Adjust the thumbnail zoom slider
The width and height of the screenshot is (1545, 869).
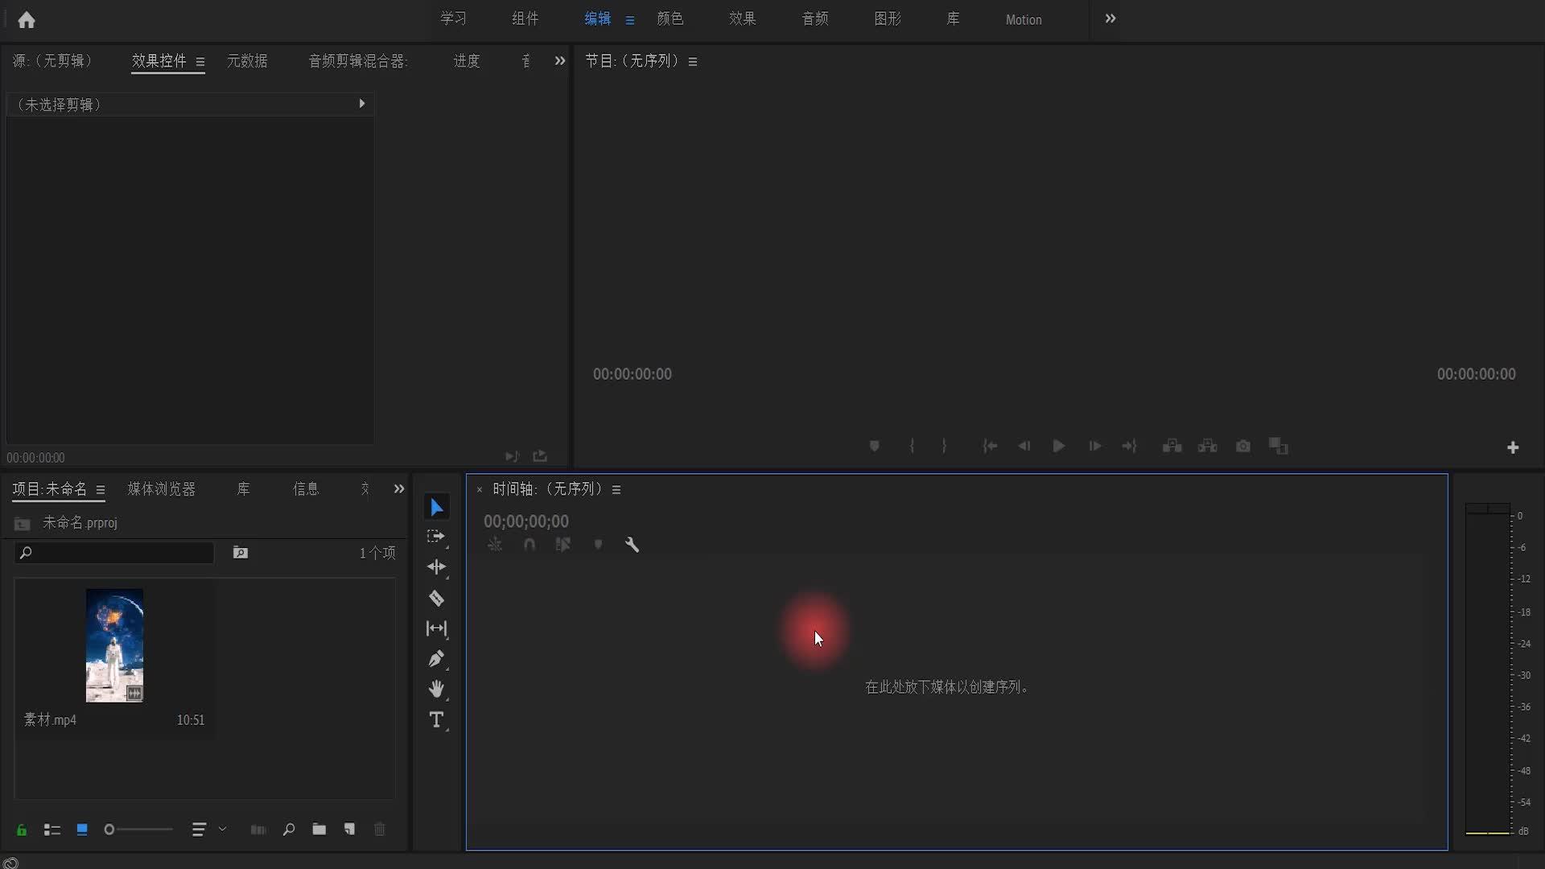coord(110,830)
